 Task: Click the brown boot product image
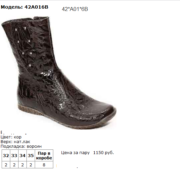[x=59, y=73]
